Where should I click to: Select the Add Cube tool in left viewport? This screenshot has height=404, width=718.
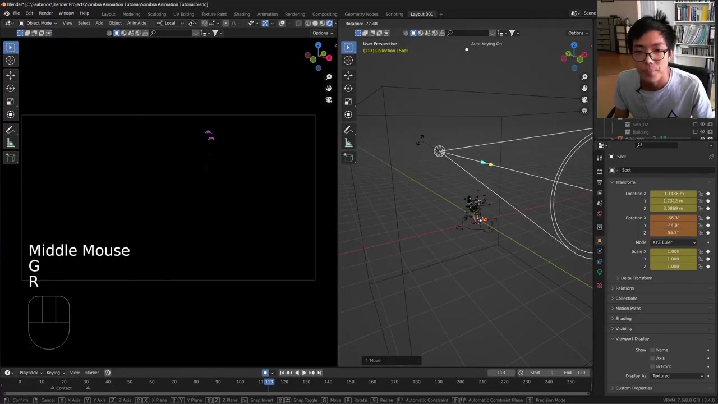10,158
